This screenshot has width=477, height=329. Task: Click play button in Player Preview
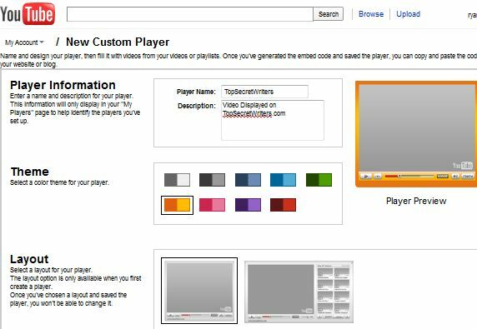coord(366,176)
